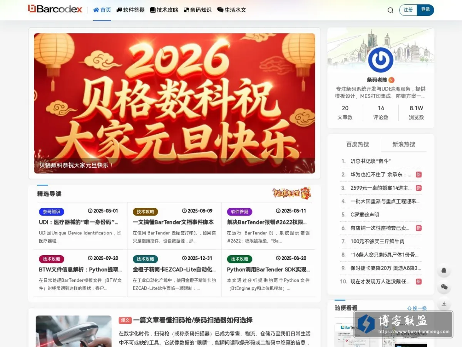Click the refresh icon beside 换一换
The image size is (462, 347).
click(409, 308)
